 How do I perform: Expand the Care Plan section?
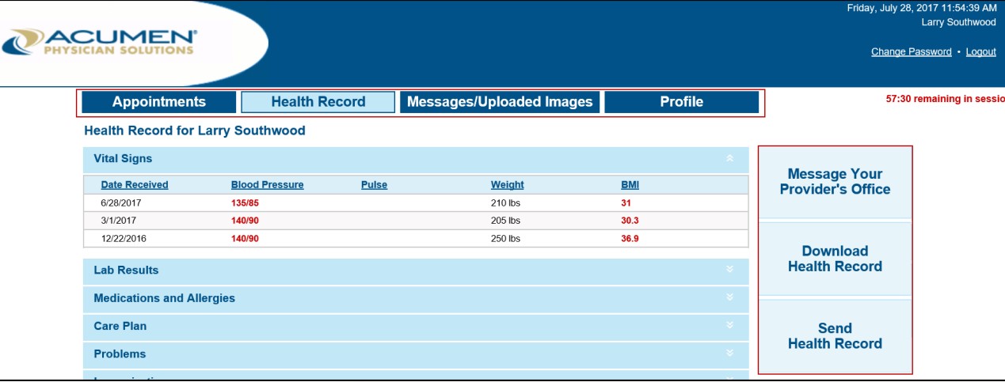(x=729, y=326)
